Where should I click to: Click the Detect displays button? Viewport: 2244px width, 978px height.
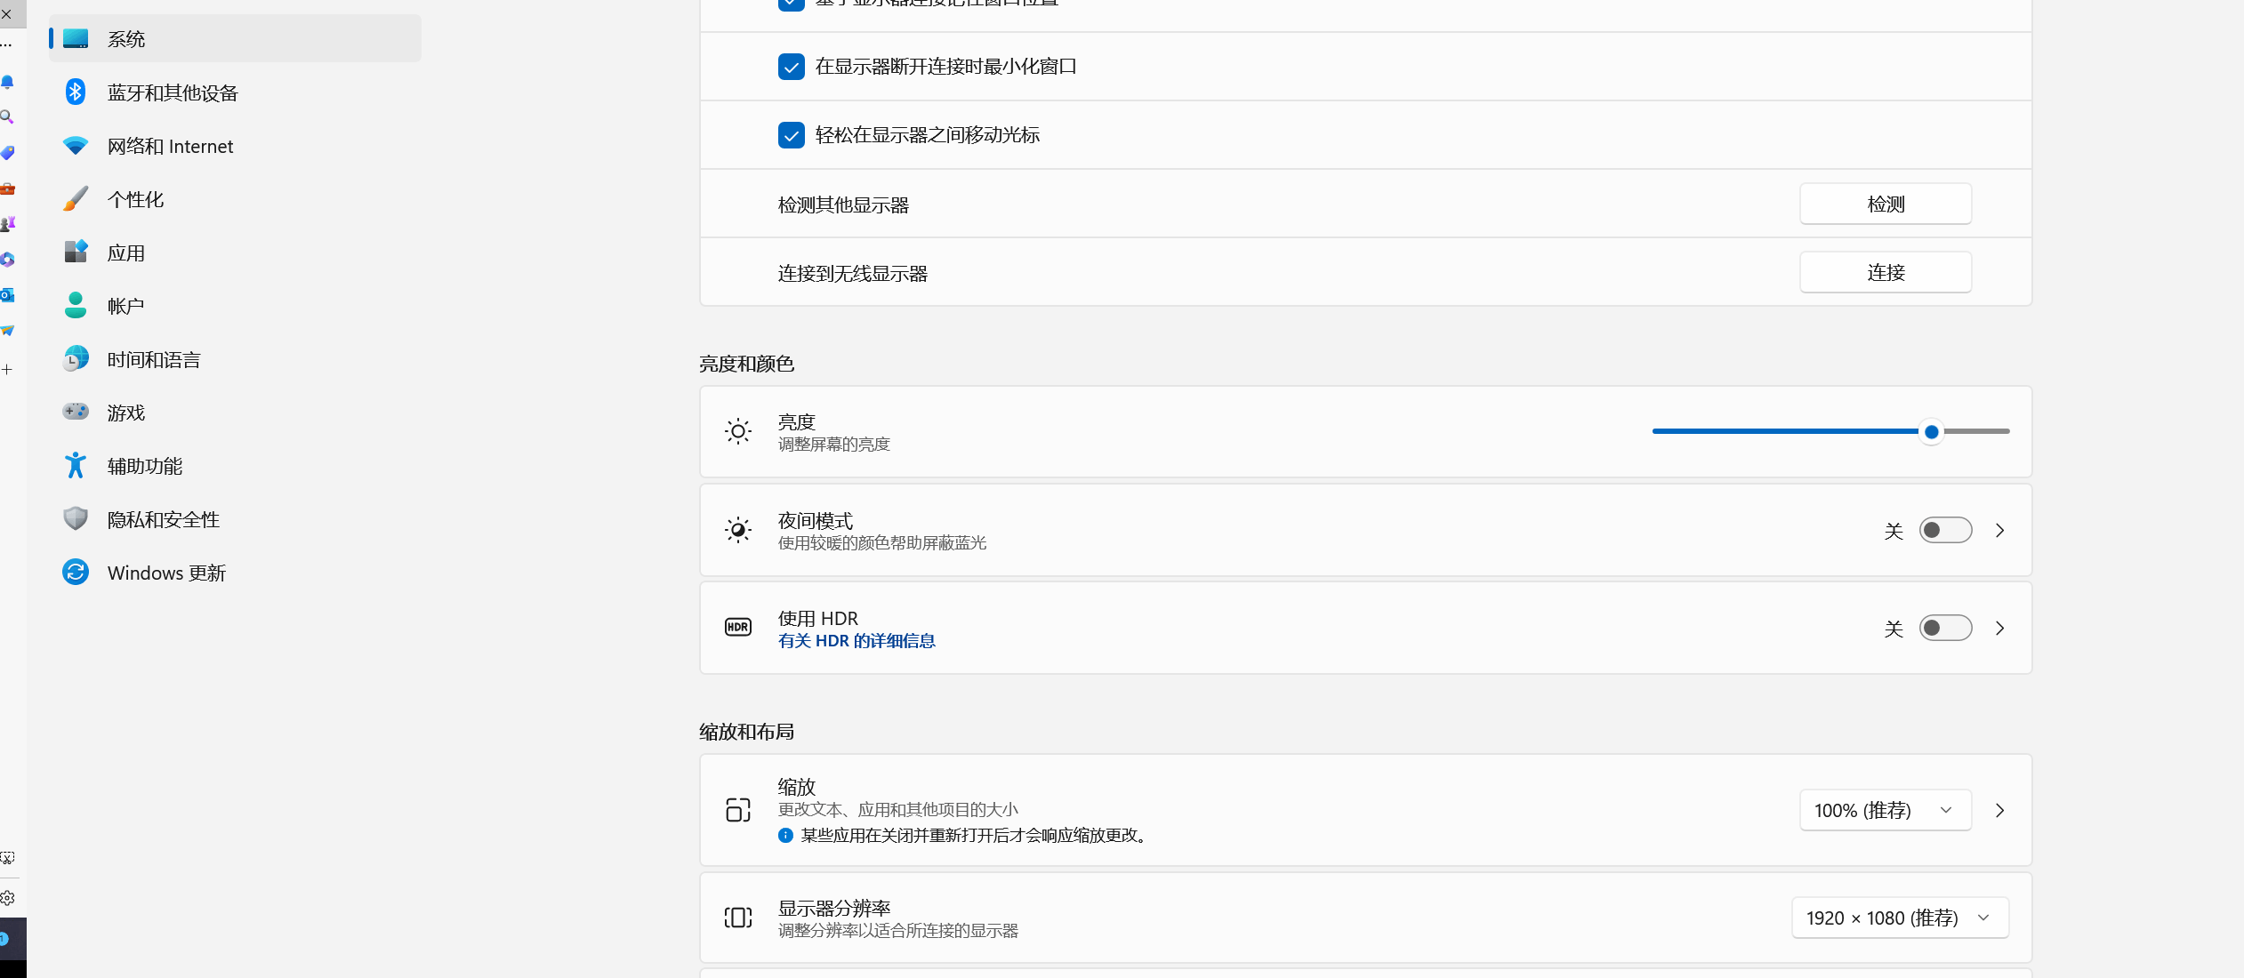pyautogui.click(x=1885, y=204)
